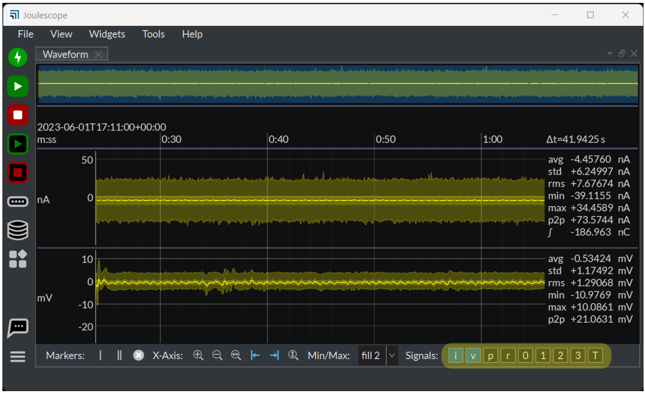645x394 pixels.
Task: Enable general purpose input signal '3'
Action: [577, 356]
